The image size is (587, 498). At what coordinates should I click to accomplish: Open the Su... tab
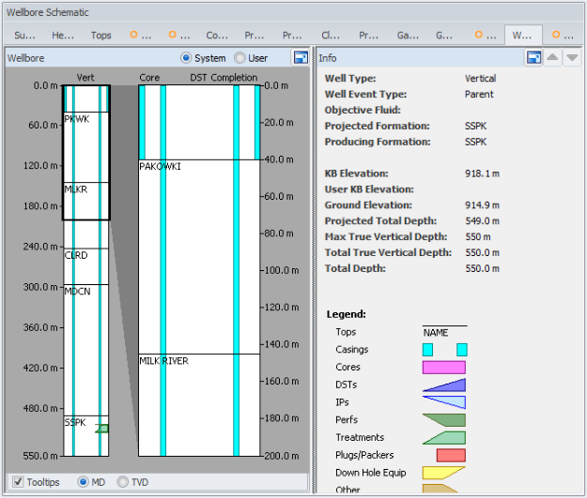(x=25, y=36)
